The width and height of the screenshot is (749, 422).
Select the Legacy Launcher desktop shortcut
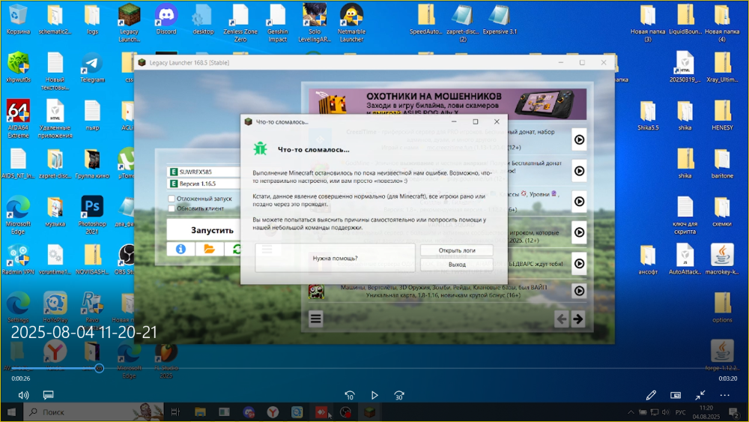coord(129,23)
